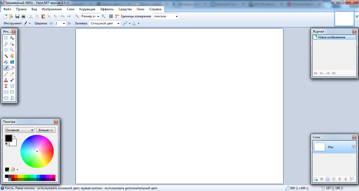359x191 pixels.
Task: Expand antialiasing mode dropdown arrow
Action: tap(130, 23)
